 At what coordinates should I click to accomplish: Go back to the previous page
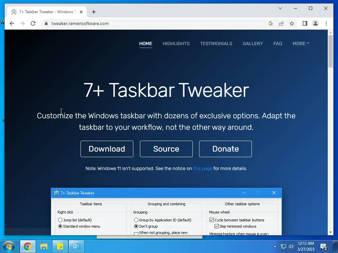(12, 23)
